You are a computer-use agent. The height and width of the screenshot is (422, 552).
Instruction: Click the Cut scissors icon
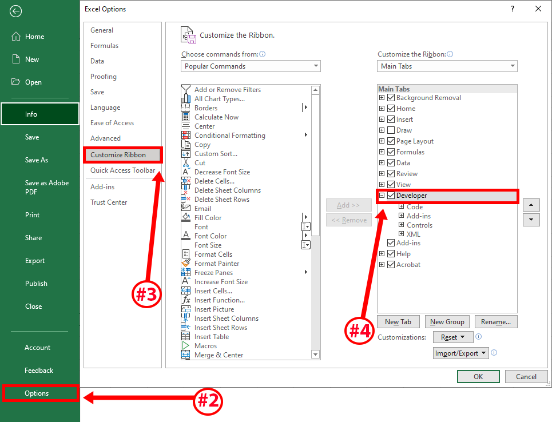186,163
